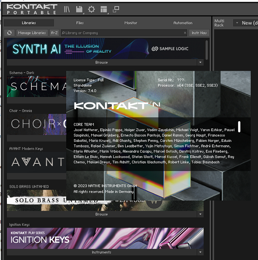Open the Automation tab

pyautogui.click(x=183, y=23)
